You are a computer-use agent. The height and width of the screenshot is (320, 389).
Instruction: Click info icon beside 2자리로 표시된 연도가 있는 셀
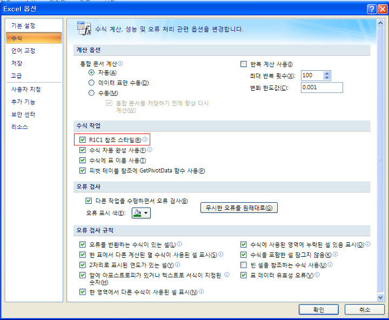tap(177, 264)
